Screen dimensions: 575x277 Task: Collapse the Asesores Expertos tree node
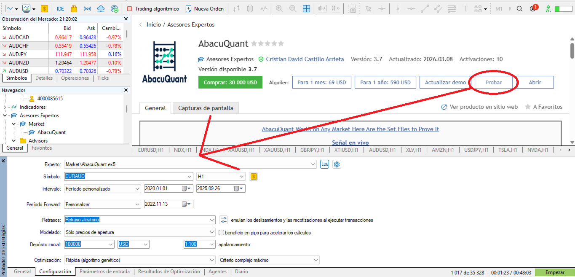coord(5,116)
